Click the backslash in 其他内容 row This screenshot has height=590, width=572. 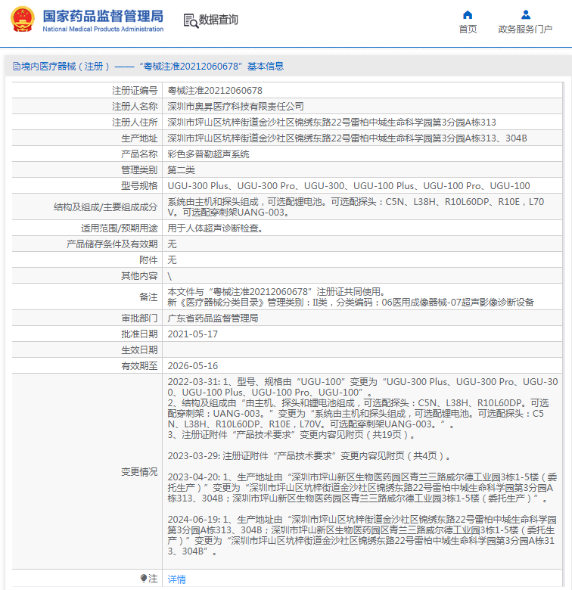(169, 276)
